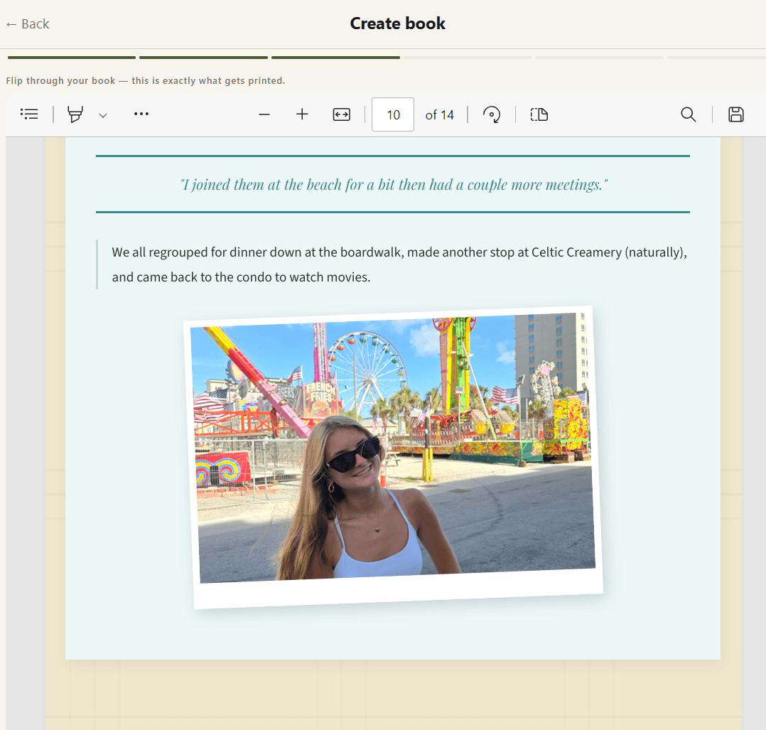
Task: Rotate the page with the rotate icon
Action: pyautogui.click(x=492, y=115)
